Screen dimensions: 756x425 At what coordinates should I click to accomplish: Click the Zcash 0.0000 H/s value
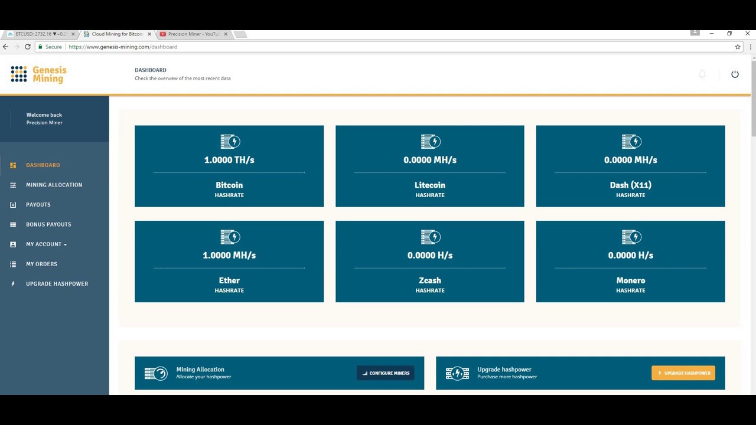click(430, 256)
